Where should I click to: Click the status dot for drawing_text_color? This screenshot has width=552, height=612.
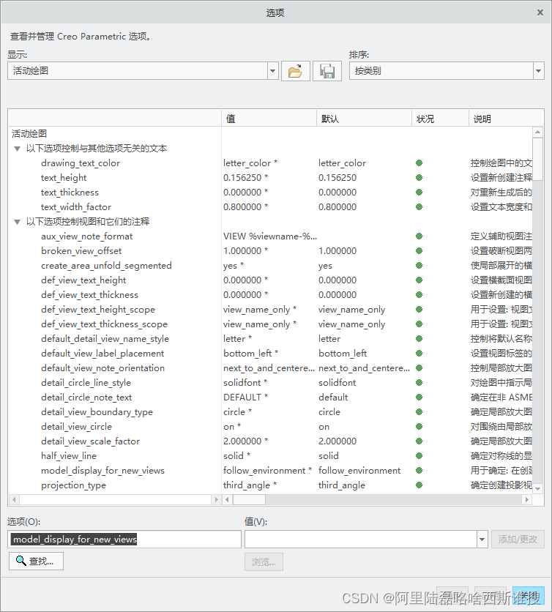[x=419, y=163]
